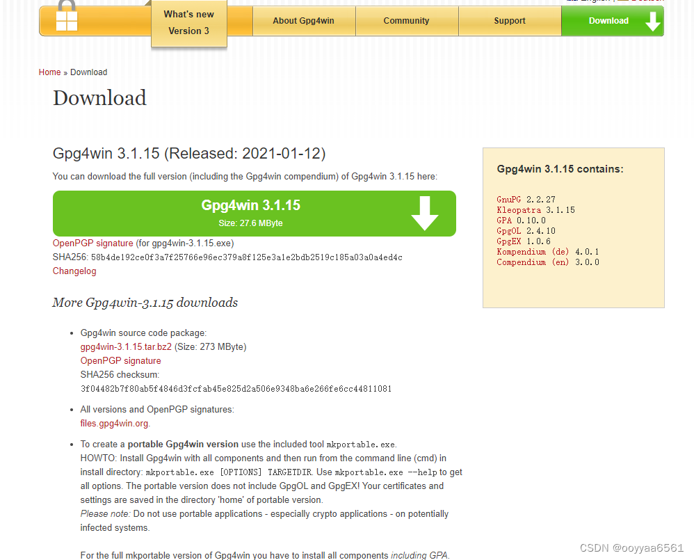Open Compendium (en) link
The height and width of the screenshot is (560, 694).
533,262
